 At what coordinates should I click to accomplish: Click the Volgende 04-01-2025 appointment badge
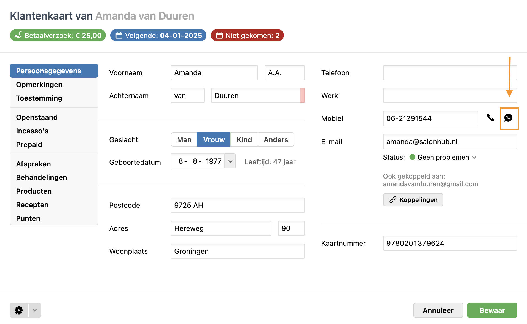click(158, 36)
